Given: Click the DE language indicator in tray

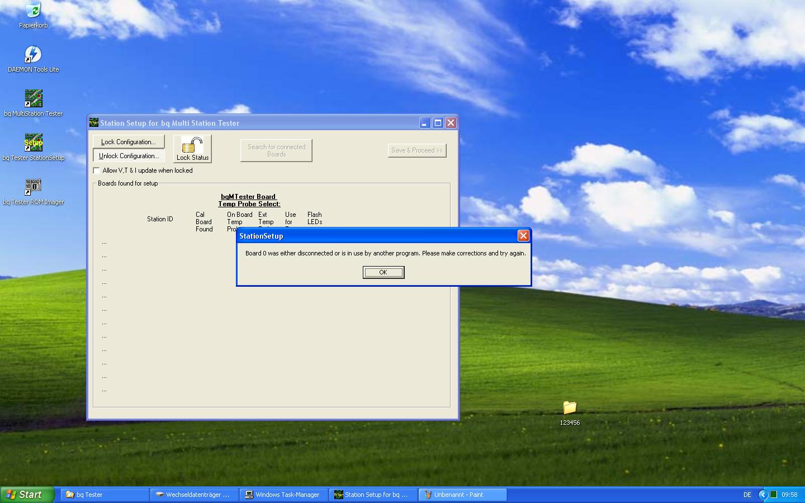Looking at the screenshot, I should point(747,495).
